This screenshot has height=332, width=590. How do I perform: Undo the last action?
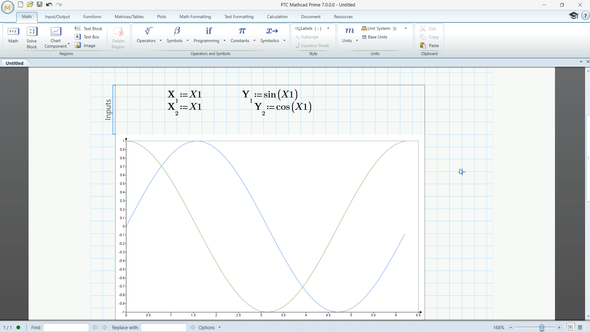49,4
